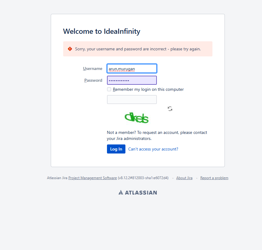Image resolution: width=262 pixels, height=250 pixels.
Task: Click the Report a problem link
Action: [x=214, y=178]
